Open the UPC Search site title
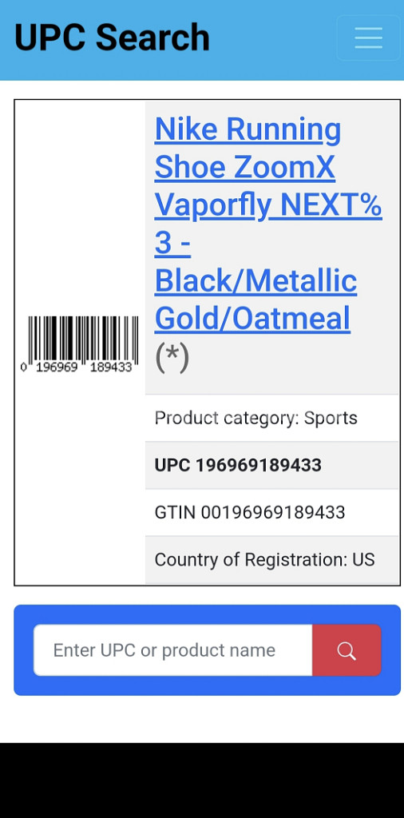404x818 pixels. click(112, 38)
